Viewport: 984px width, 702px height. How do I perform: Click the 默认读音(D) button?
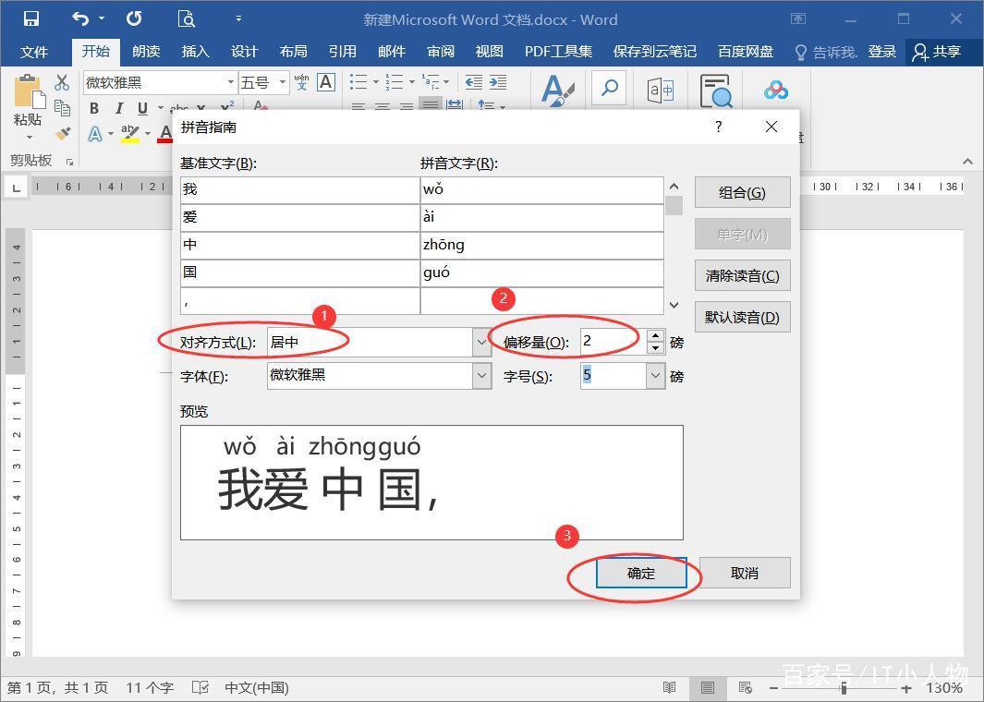pos(743,317)
